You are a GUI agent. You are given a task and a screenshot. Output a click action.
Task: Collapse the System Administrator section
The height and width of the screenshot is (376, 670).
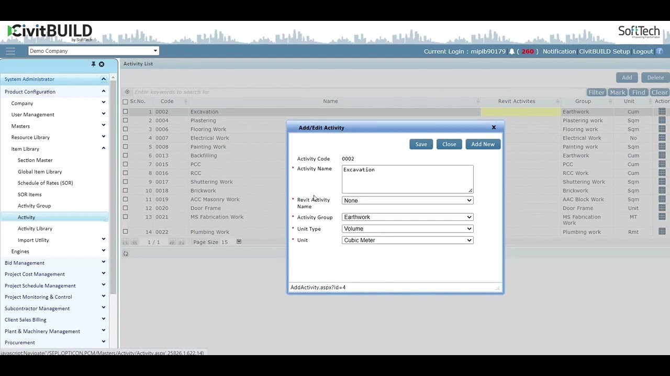tap(104, 79)
